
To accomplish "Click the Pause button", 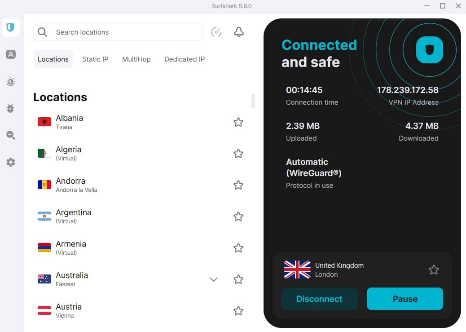I will click(x=405, y=299).
